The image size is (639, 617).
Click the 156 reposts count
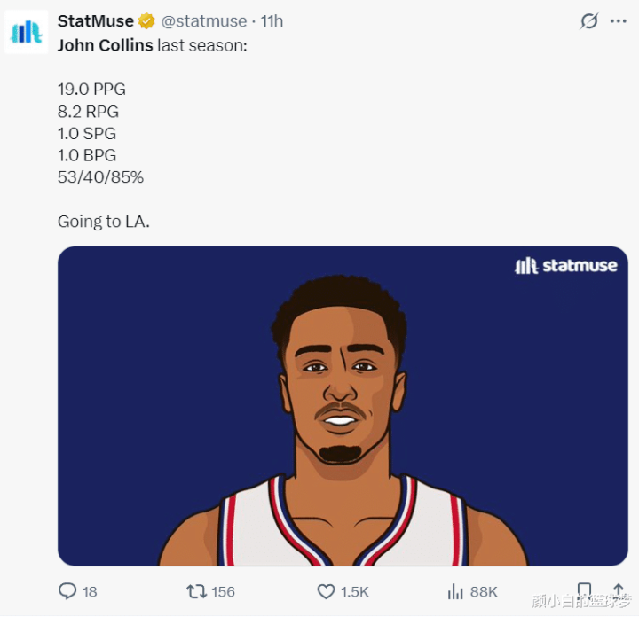223,592
